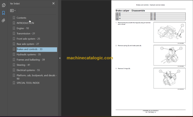Click bookmark icon beside Platform, cab, bodywork

click(14, 75)
